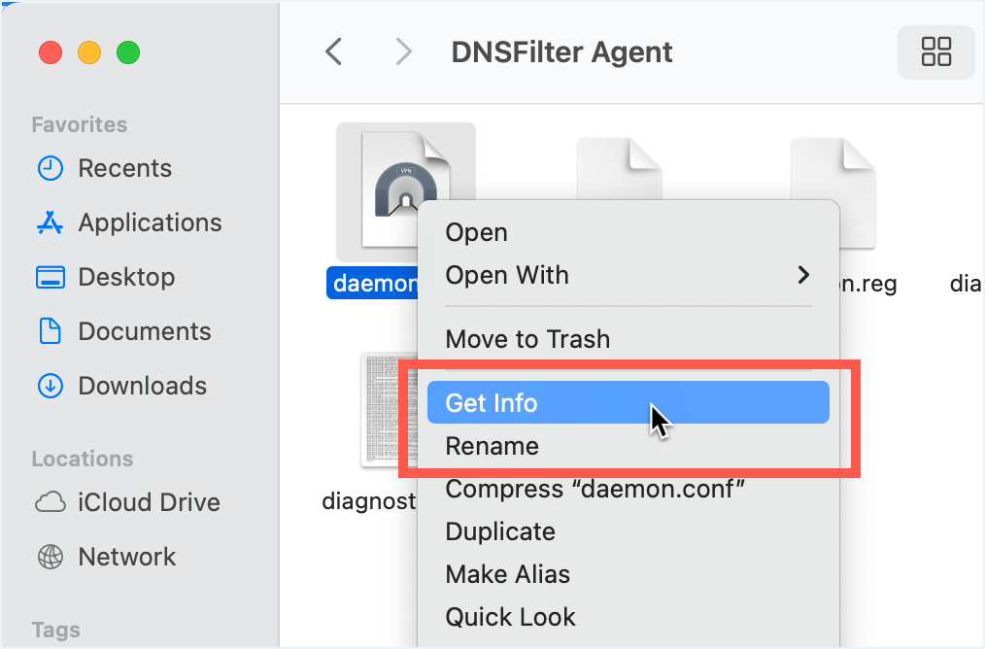Select the Network globe icon

(50, 557)
